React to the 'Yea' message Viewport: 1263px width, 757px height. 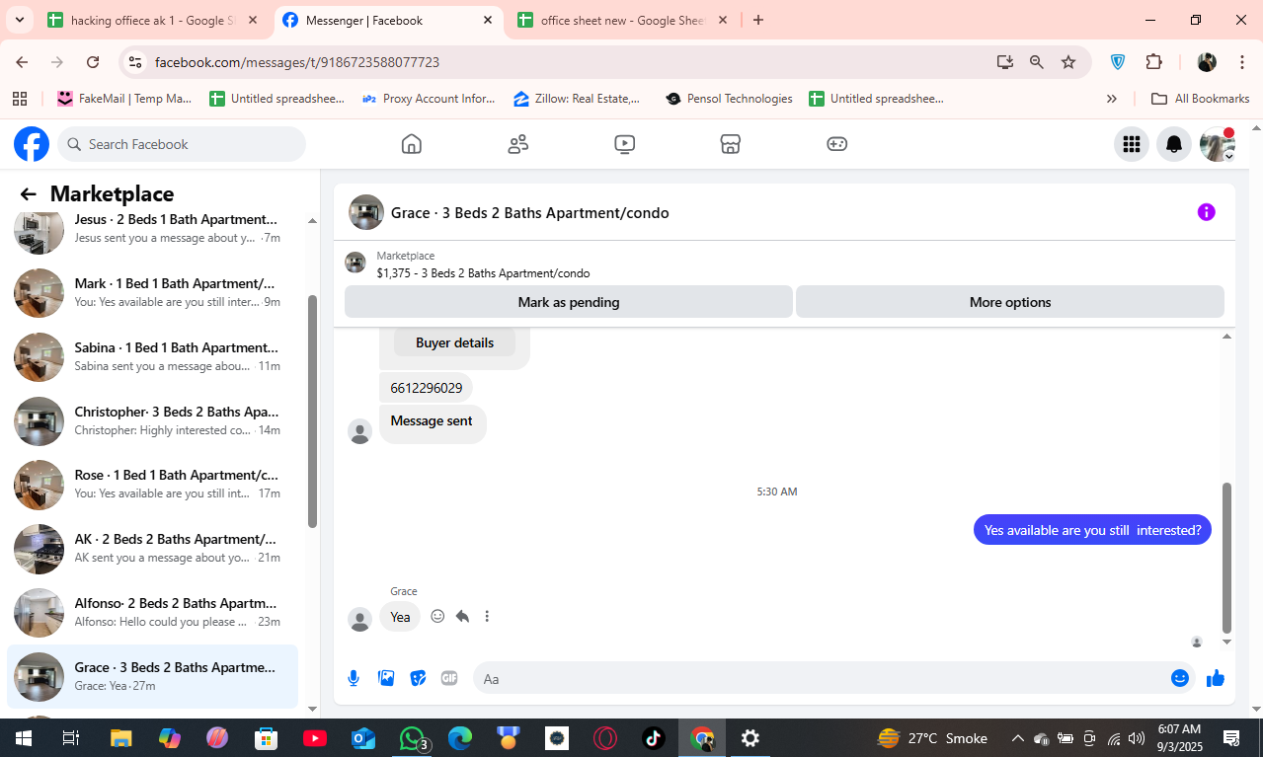[437, 616]
